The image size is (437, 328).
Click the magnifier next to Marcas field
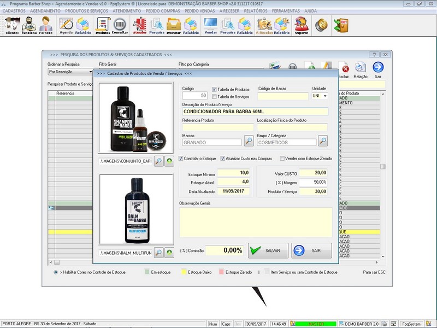click(249, 142)
